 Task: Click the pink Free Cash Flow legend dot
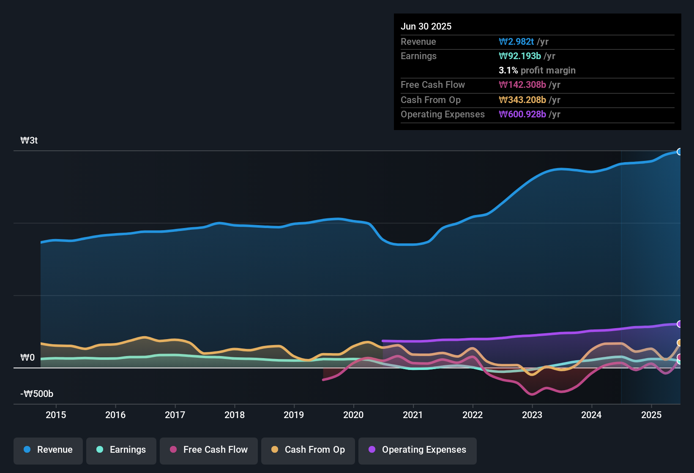pyautogui.click(x=173, y=450)
